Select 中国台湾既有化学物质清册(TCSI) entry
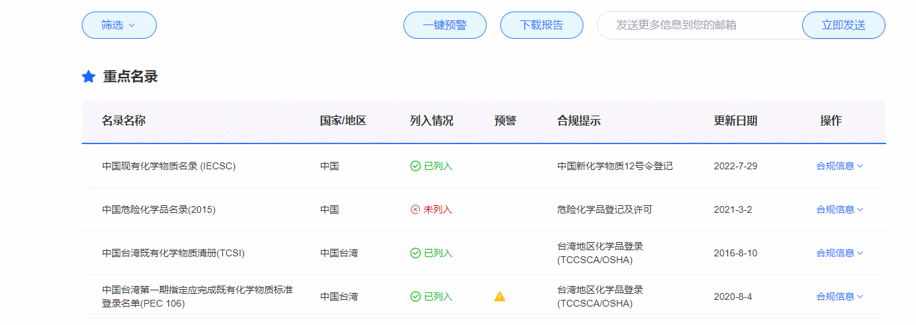Image resolution: width=916 pixels, height=325 pixels. point(173,253)
